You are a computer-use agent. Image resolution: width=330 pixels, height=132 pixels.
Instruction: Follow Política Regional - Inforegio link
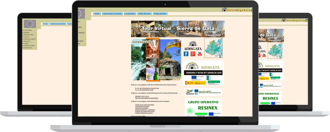(x=145, y=110)
